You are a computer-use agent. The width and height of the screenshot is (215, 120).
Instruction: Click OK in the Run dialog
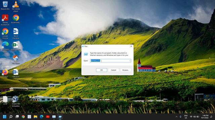[x=101, y=70]
